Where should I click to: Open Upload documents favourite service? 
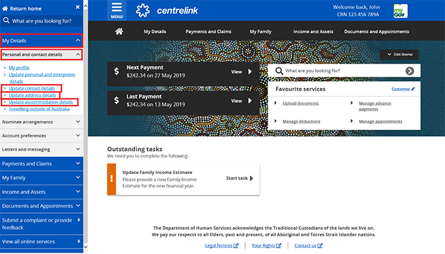click(301, 103)
